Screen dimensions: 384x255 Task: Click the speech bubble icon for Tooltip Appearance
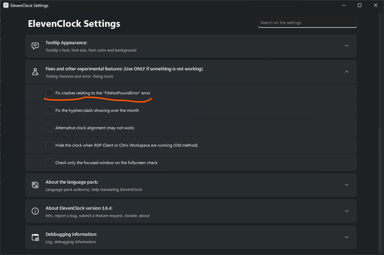pyautogui.click(x=35, y=46)
